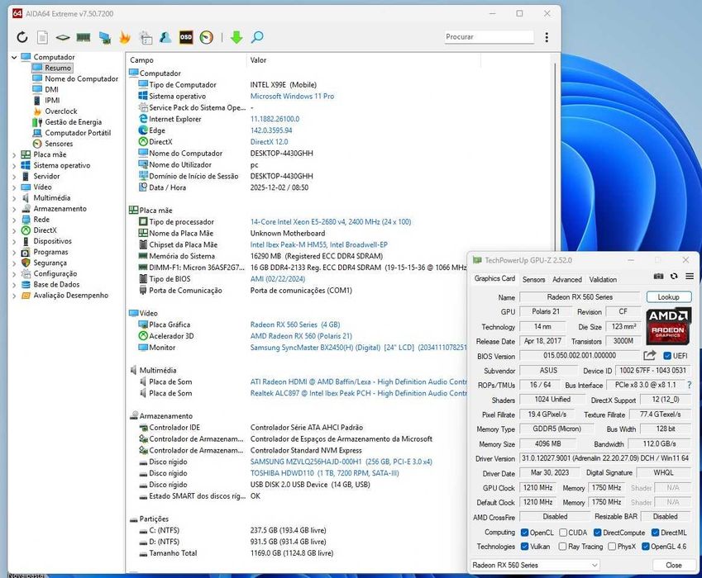The width and height of the screenshot is (702, 578).
Task: Switch to the Graphics Card tab
Action: coord(494,278)
